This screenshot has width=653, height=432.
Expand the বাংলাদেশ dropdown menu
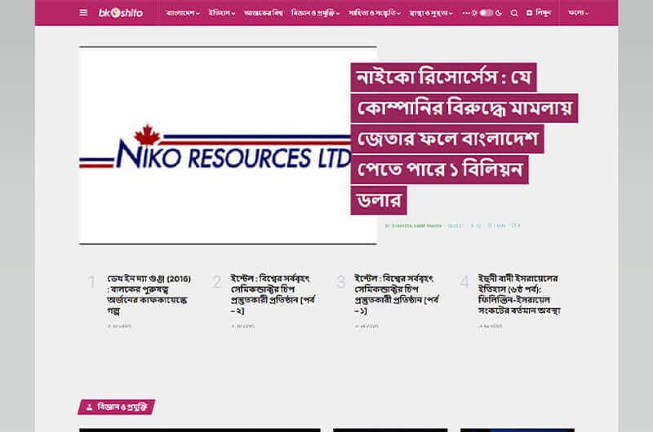(183, 13)
